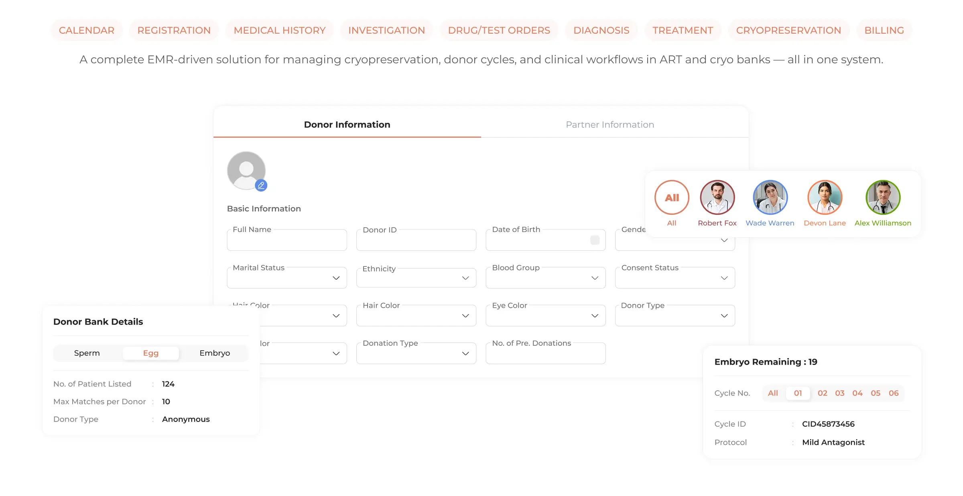Select Alex Williamson's avatar
The image size is (963, 496).
pyautogui.click(x=883, y=198)
